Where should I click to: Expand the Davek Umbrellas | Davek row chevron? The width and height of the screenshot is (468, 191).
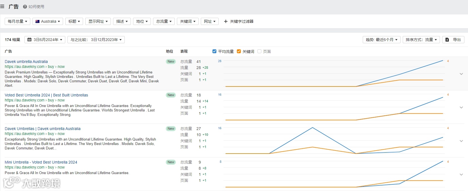tap(461, 141)
